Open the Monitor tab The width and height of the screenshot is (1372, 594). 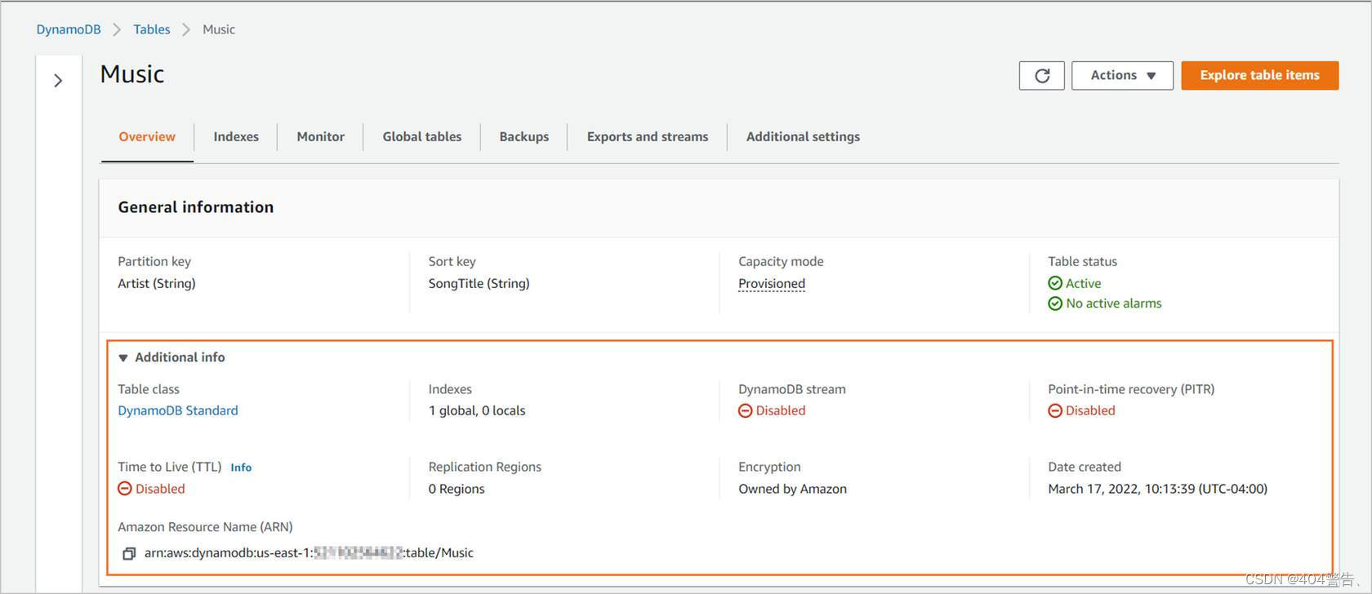(321, 137)
